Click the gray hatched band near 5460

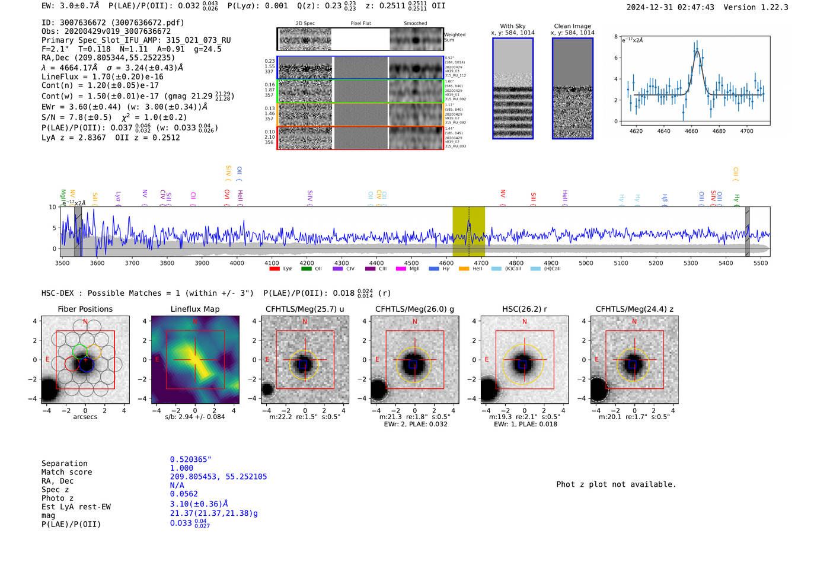pos(748,231)
